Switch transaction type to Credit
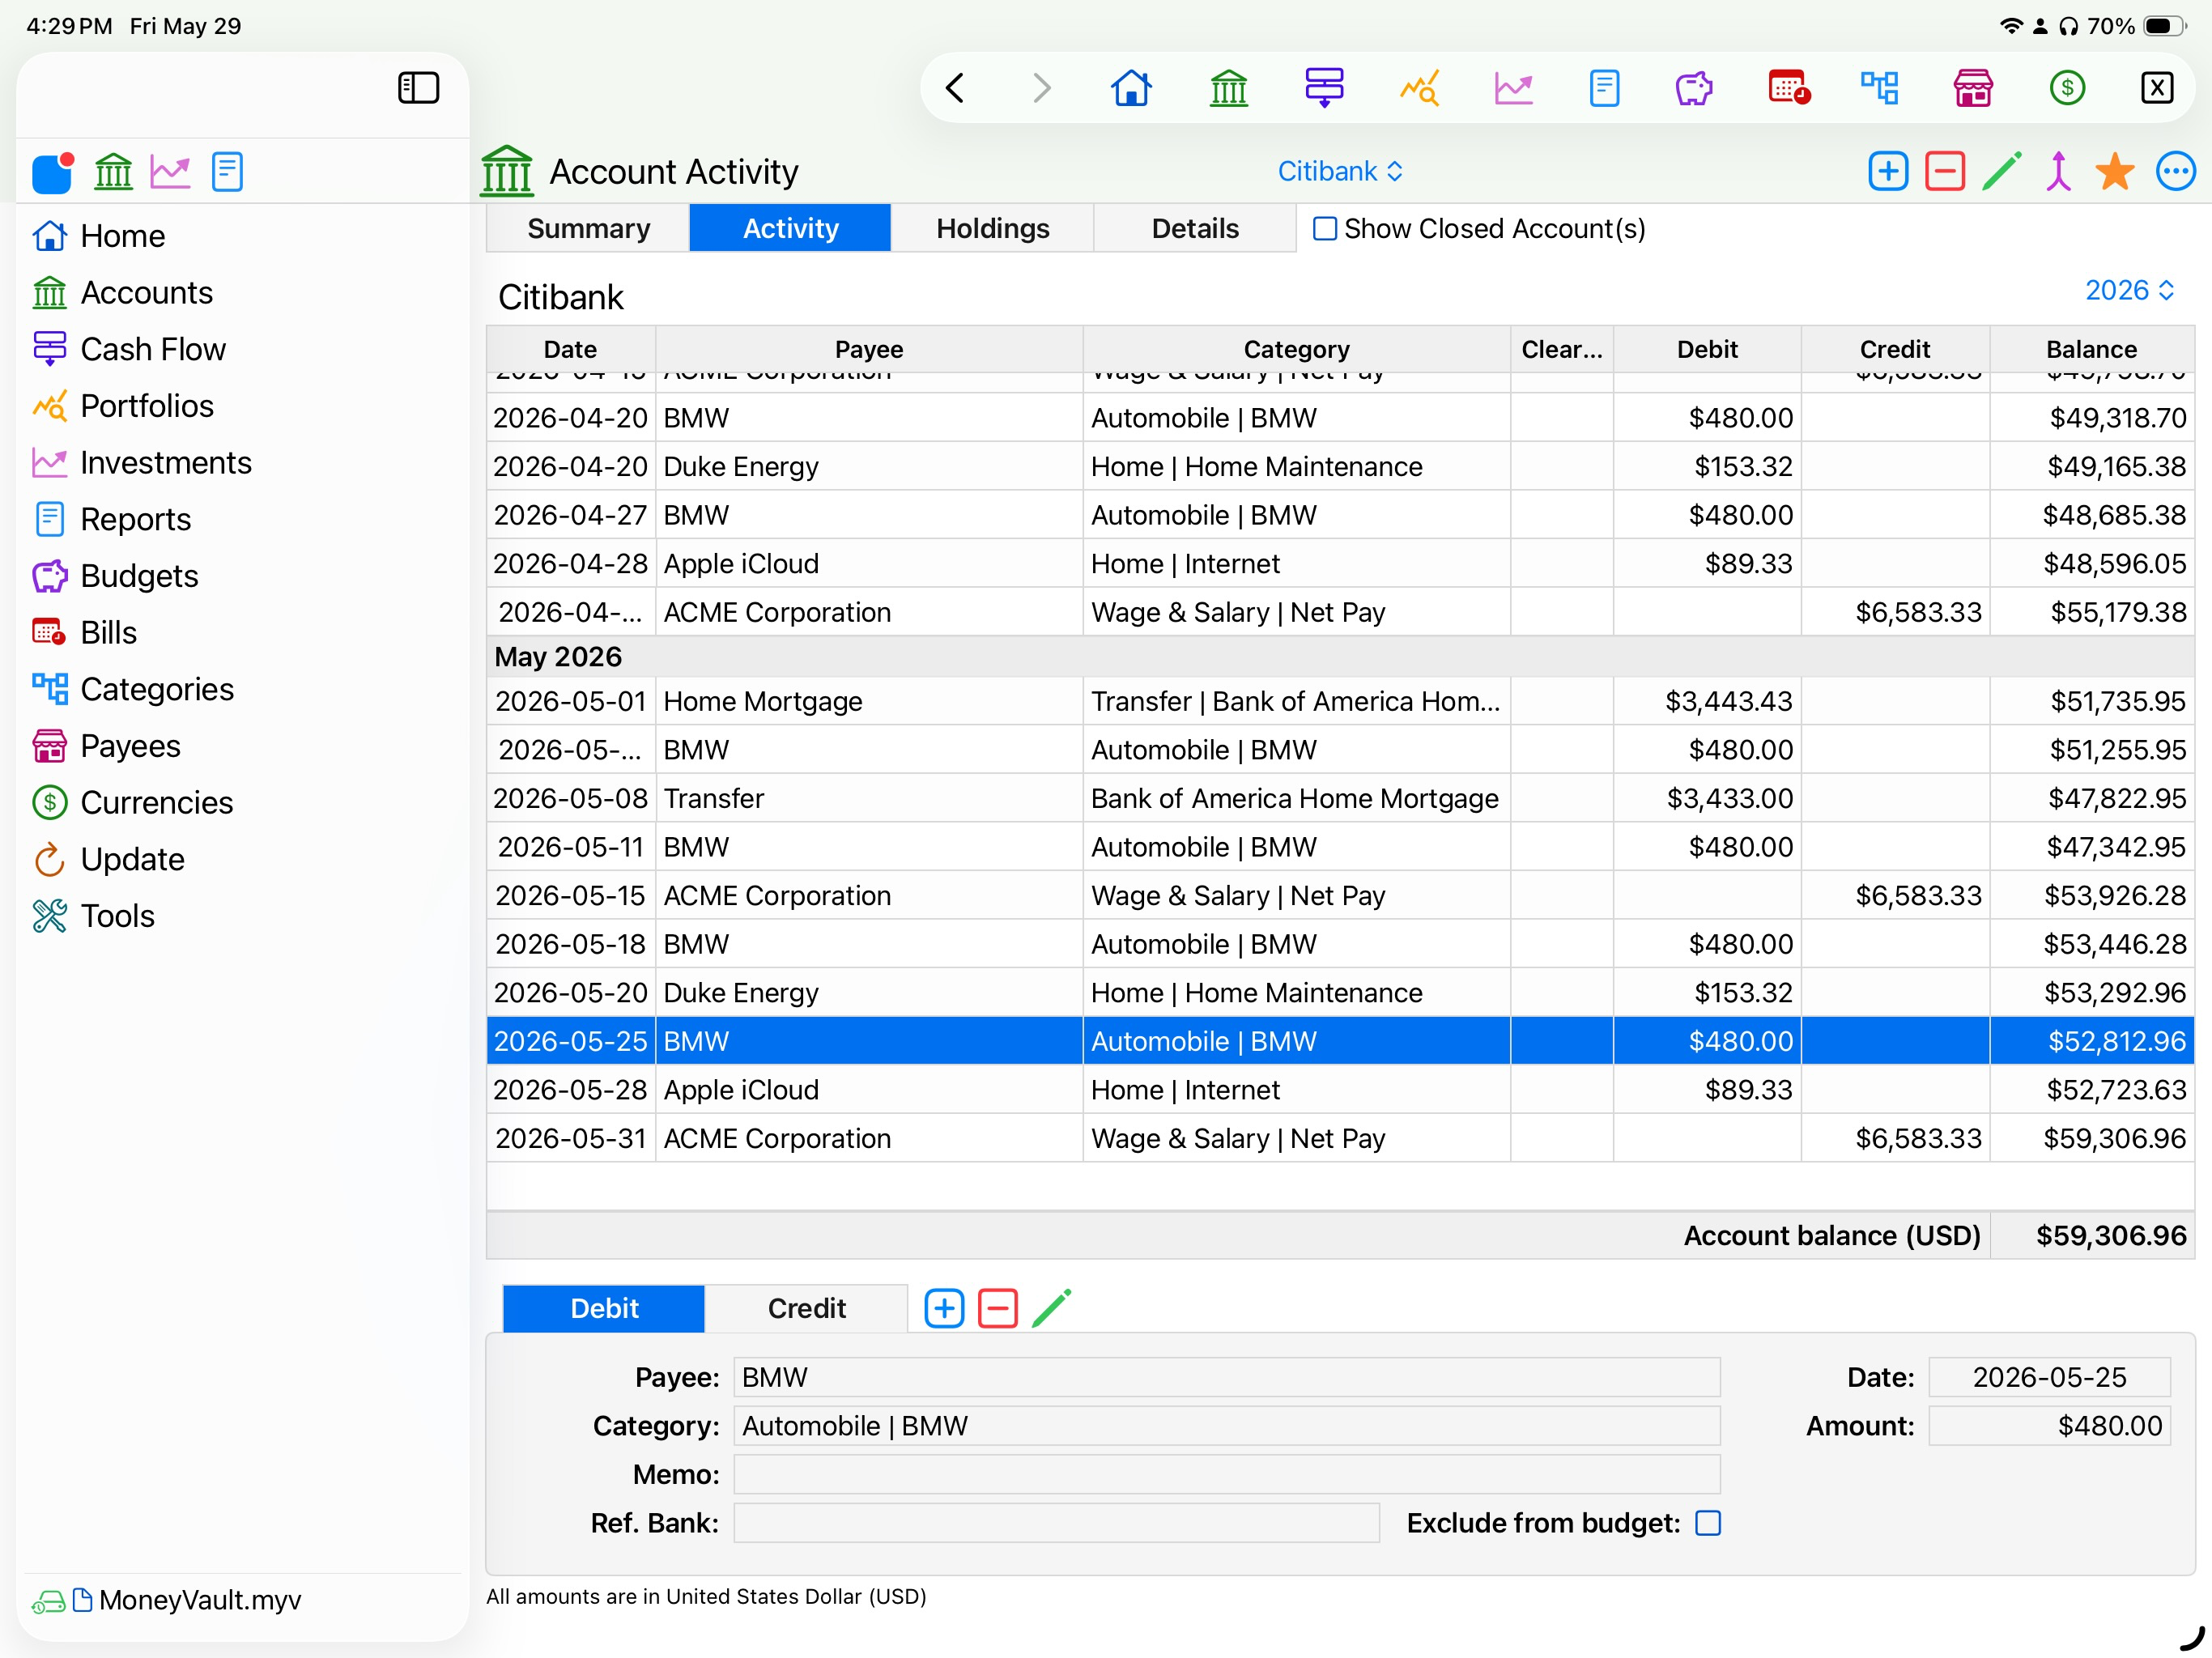Screen dimensions: 2212x1658 [806, 1308]
